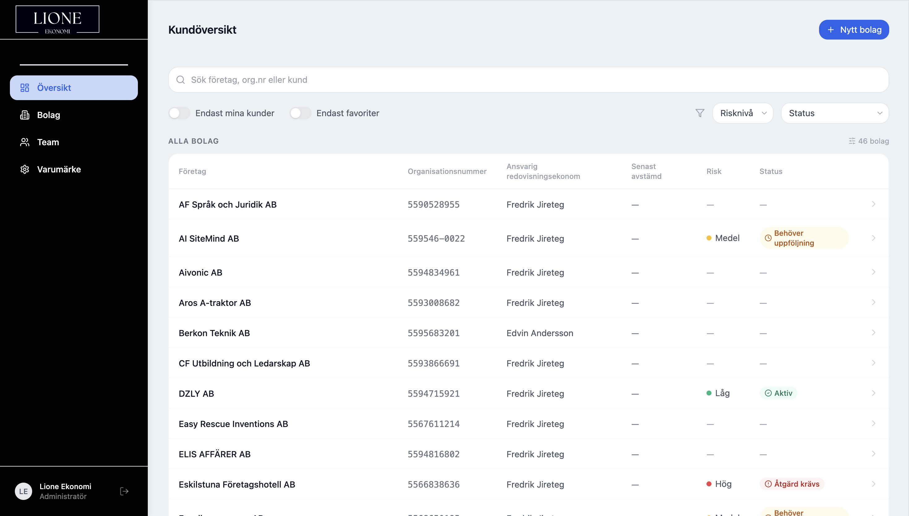
Task: Click the Åtgärd krävs status badge
Action: [792, 484]
